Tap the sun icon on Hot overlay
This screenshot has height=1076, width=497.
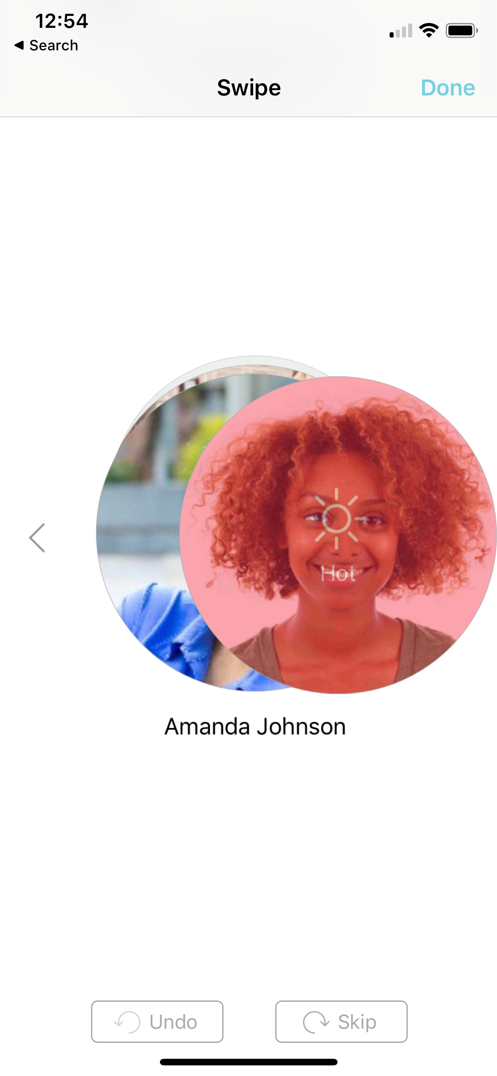pyautogui.click(x=337, y=518)
